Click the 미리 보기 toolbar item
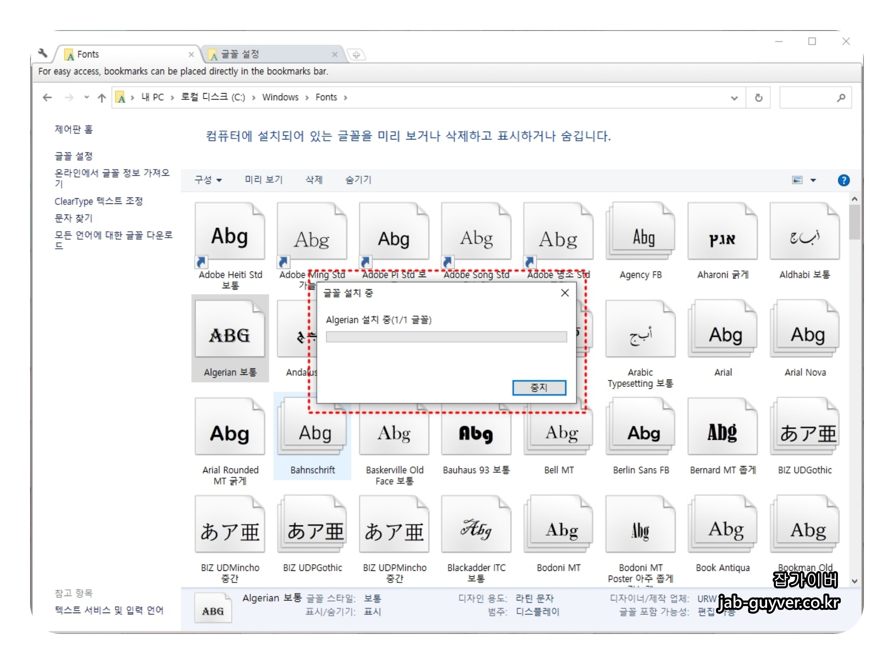The width and height of the screenshot is (894, 664). tap(264, 180)
